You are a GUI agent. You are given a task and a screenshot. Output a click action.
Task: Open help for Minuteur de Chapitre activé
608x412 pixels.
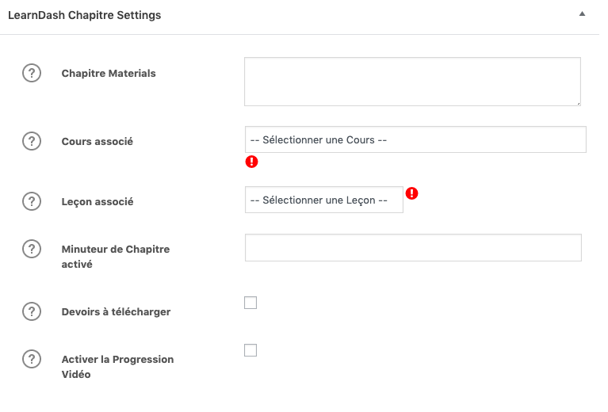(x=32, y=249)
